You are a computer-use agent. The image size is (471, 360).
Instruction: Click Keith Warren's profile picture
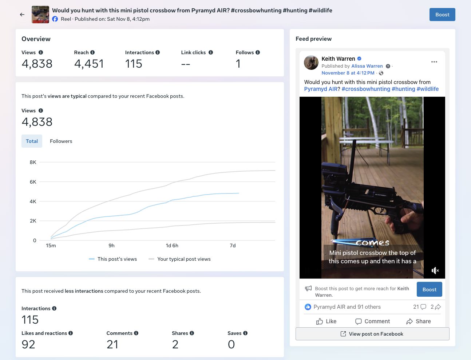(311, 63)
